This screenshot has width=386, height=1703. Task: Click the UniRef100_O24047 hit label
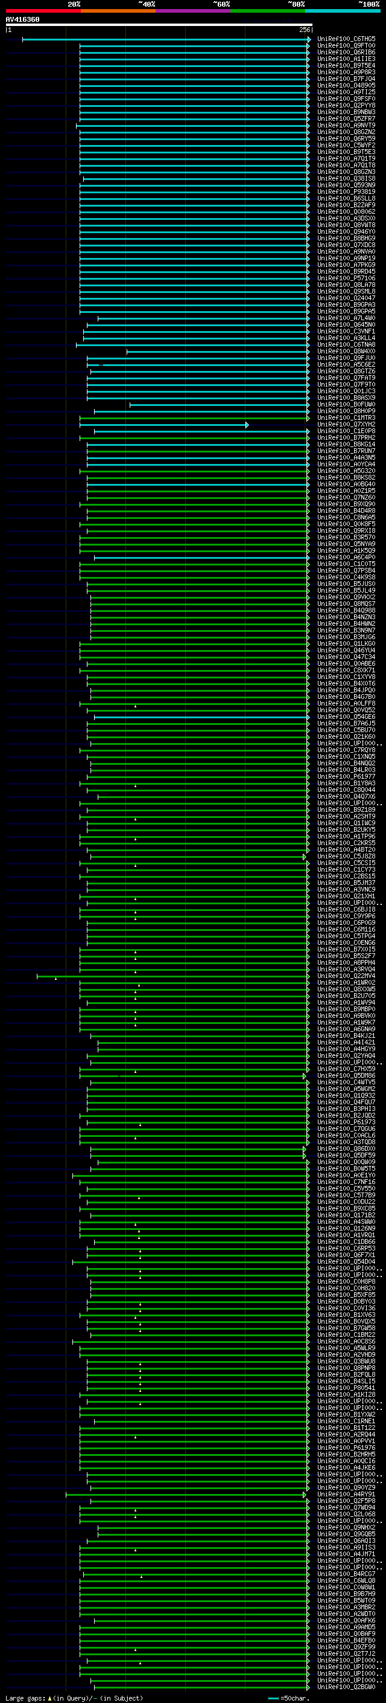point(346,298)
